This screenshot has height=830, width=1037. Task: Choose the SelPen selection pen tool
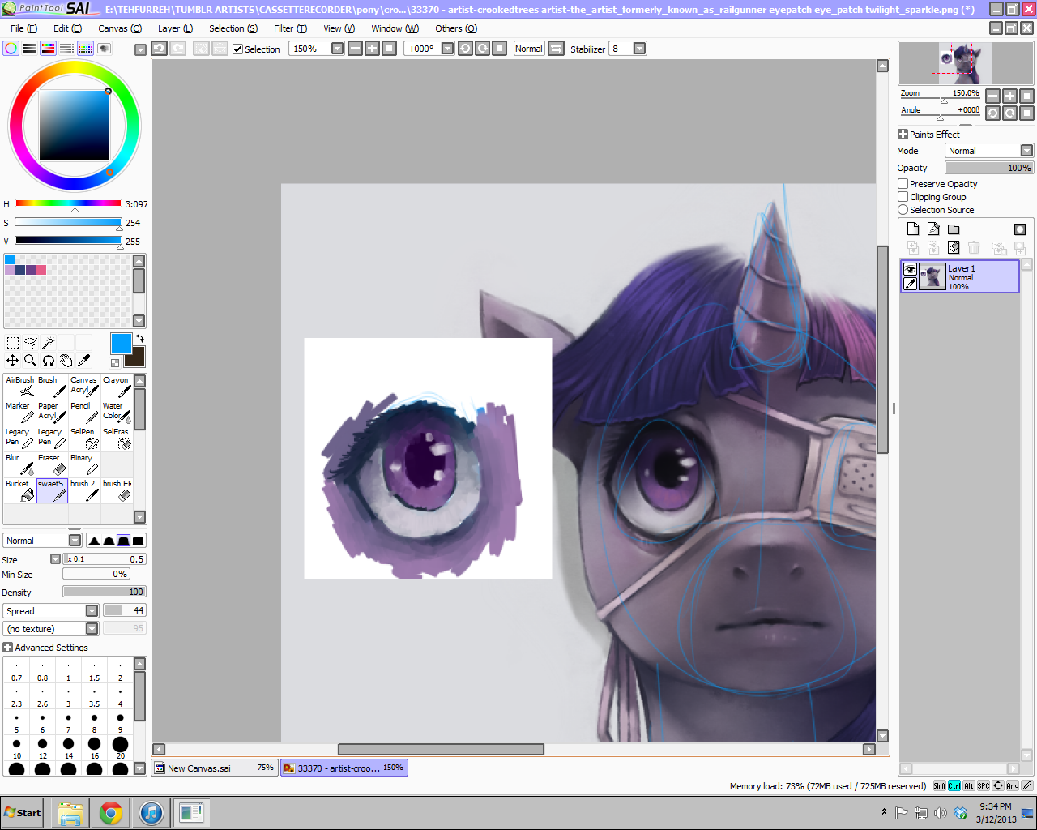[x=84, y=438]
